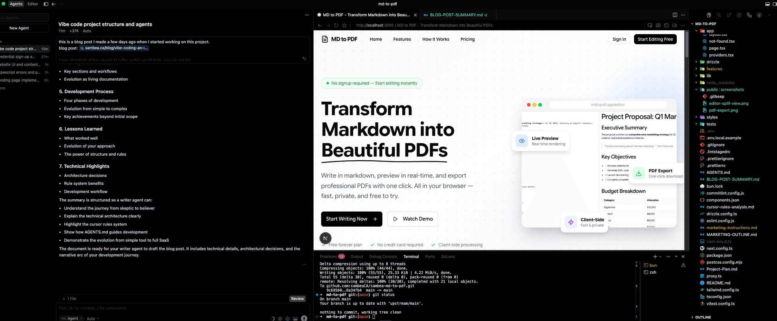Screen dimensions: 777x321
Task: Click the browser screenshot camera icon
Action: tap(658, 25)
